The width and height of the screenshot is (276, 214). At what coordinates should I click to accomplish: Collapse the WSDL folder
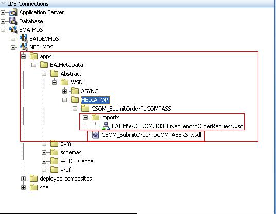(55, 82)
